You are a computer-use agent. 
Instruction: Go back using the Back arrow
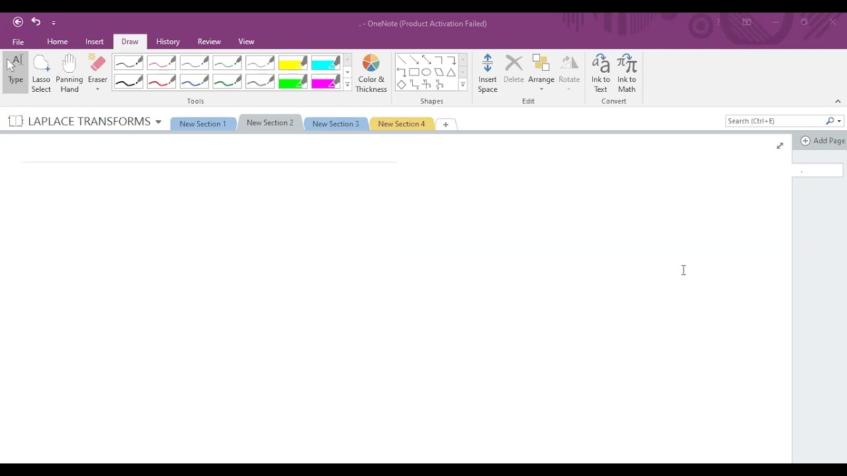pos(18,22)
